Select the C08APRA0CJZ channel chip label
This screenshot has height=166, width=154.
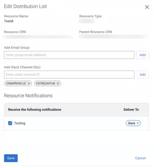click(16, 84)
